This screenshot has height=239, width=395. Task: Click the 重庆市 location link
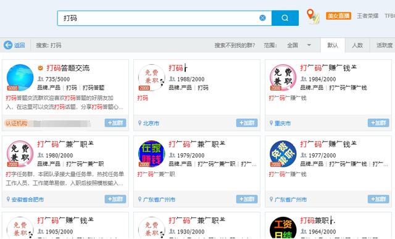[283, 123]
